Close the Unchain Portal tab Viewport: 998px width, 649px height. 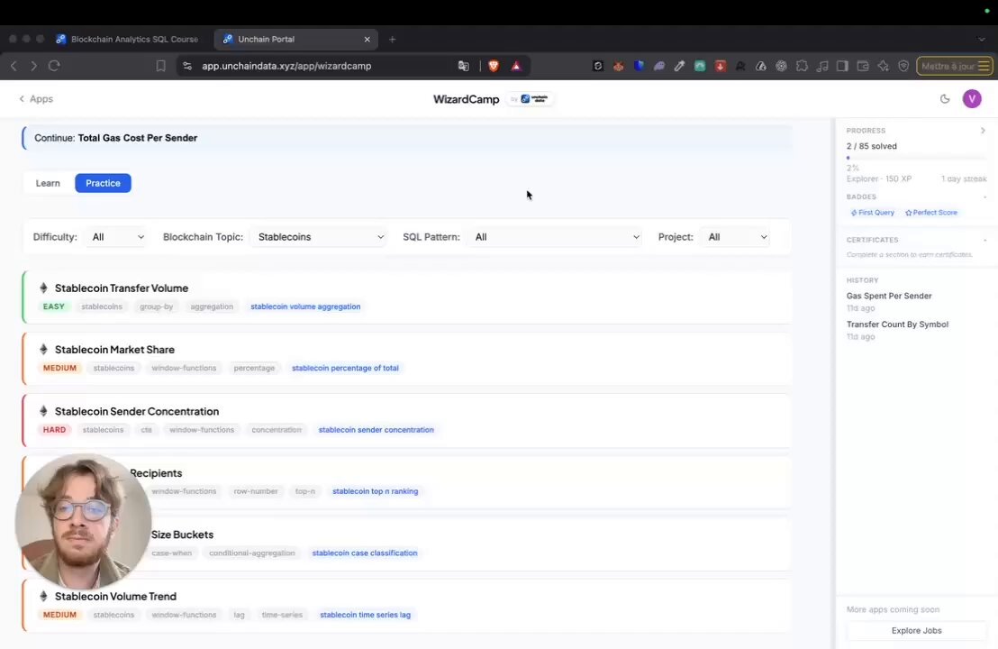tap(367, 40)
